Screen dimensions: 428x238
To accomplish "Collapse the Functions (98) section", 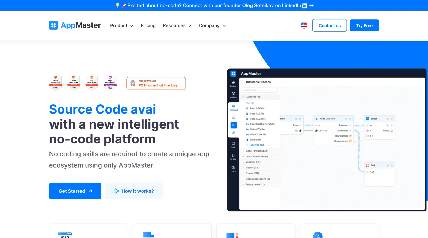I will pyautogui.click(x=260, y=97).
